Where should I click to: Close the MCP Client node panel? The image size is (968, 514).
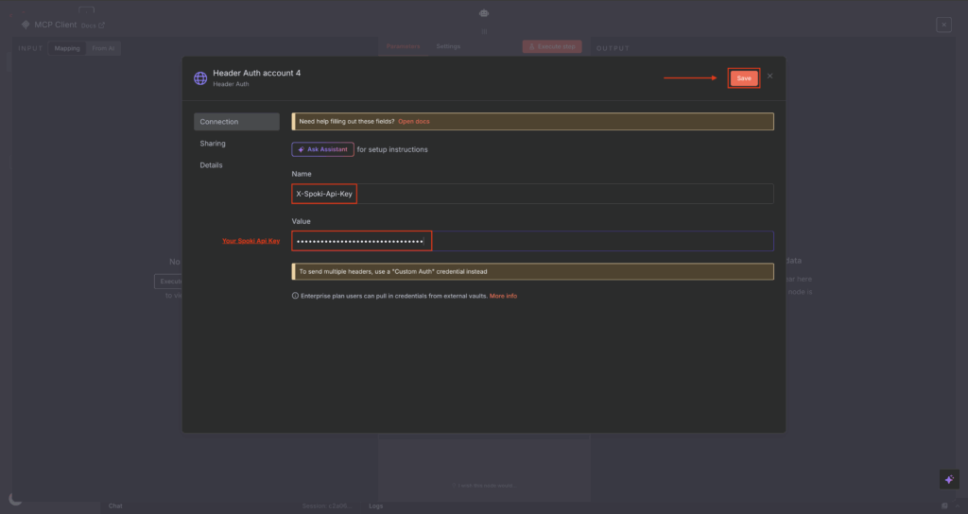click(943, 26)
